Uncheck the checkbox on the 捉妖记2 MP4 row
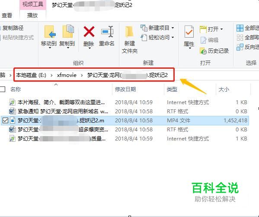This screenshot has width=259, height=217. pos(5,121)
